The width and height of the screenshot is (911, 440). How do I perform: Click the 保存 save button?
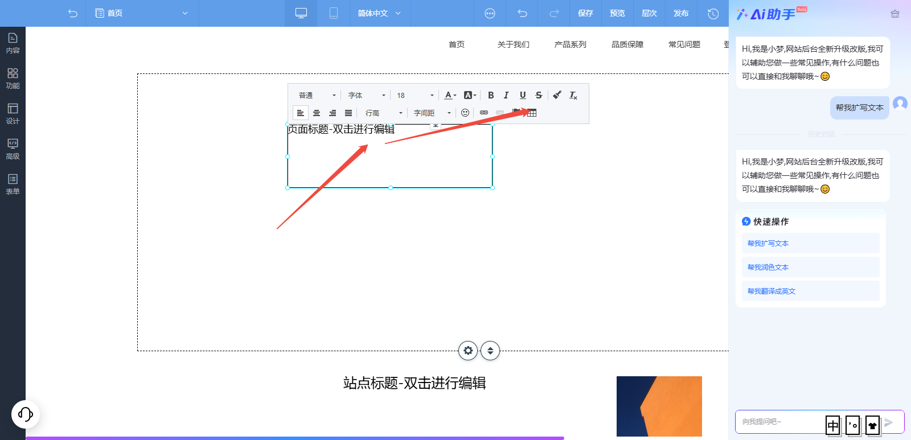pos(585,13)
